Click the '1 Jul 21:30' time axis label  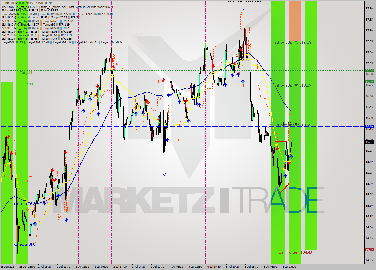[83, 267]
